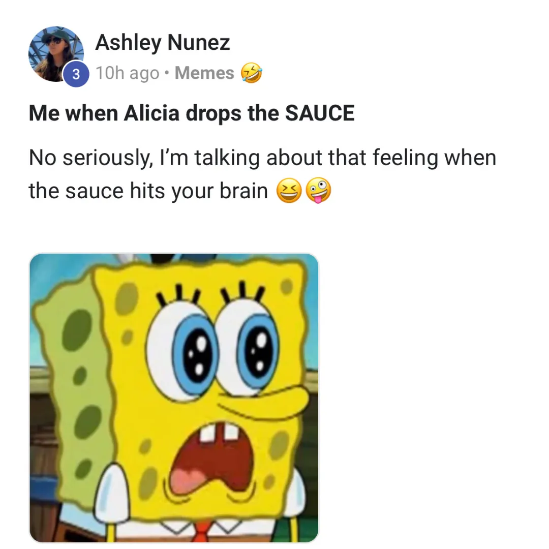Click the 10h ago timestamp
The image size is (549, 549).
(128, 73)
